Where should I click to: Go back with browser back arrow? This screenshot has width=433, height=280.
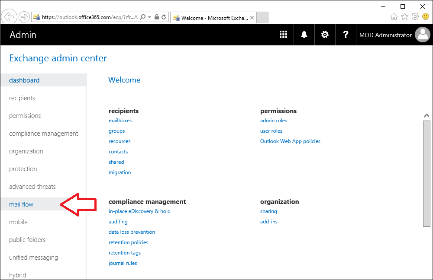(9, 17)
